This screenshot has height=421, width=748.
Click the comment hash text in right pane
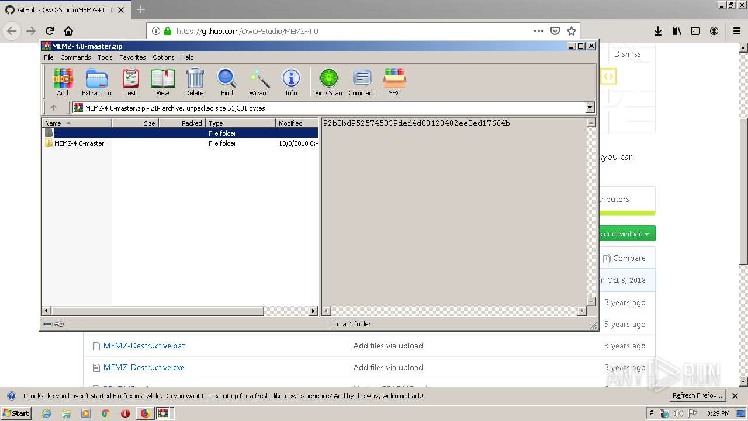tap(416, 123)
